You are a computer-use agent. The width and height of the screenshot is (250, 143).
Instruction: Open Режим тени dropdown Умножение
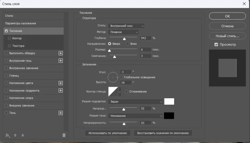click(135, 116)
